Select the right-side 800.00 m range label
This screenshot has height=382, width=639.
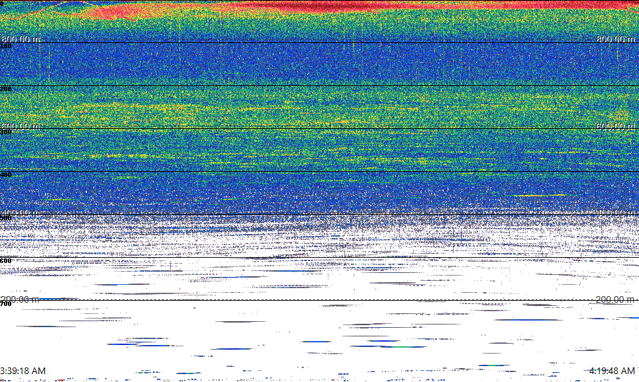pos(615,39)
